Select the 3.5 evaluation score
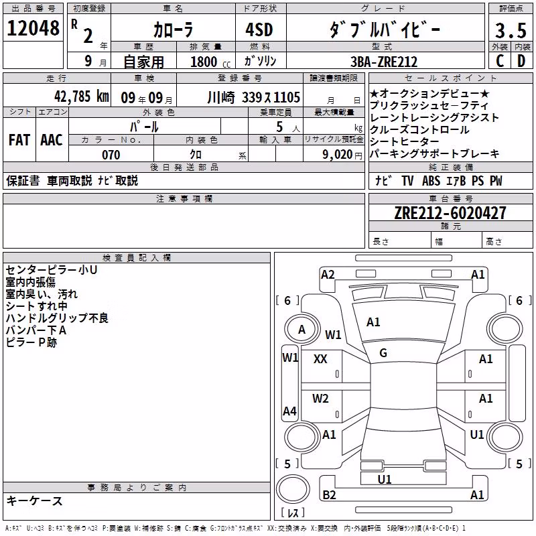The height and width of the screenshot is (536, 536). click(x=511, y=30)
